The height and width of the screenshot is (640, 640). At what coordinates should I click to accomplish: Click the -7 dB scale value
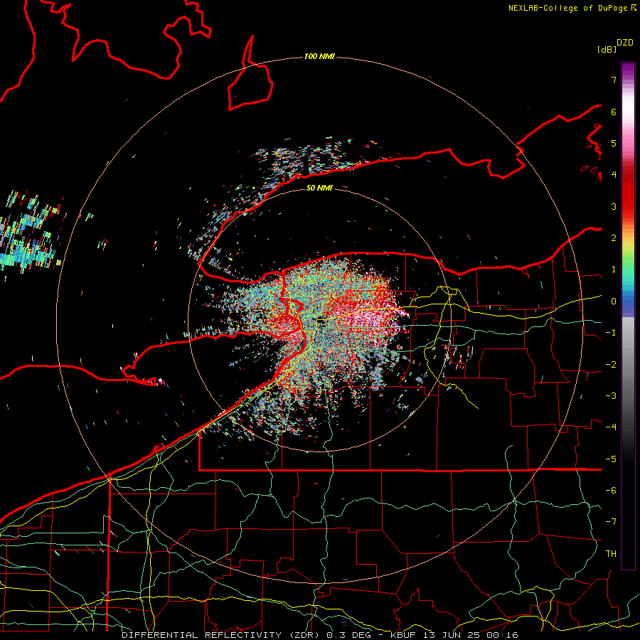tap(611, 522)
